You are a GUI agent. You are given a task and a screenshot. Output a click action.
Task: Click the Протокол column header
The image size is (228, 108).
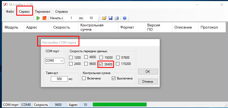[x=212, y=27]
